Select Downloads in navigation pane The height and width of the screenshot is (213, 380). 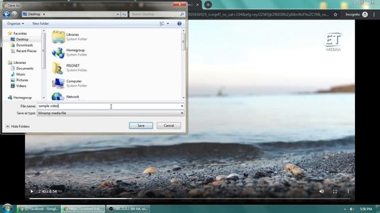tap(22, 45)
